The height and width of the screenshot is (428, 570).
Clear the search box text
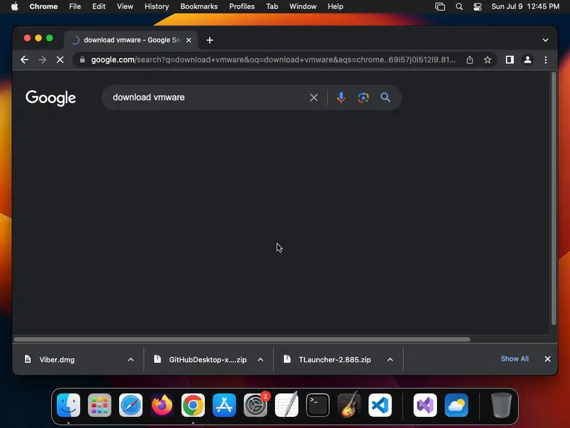pos(314,98)
